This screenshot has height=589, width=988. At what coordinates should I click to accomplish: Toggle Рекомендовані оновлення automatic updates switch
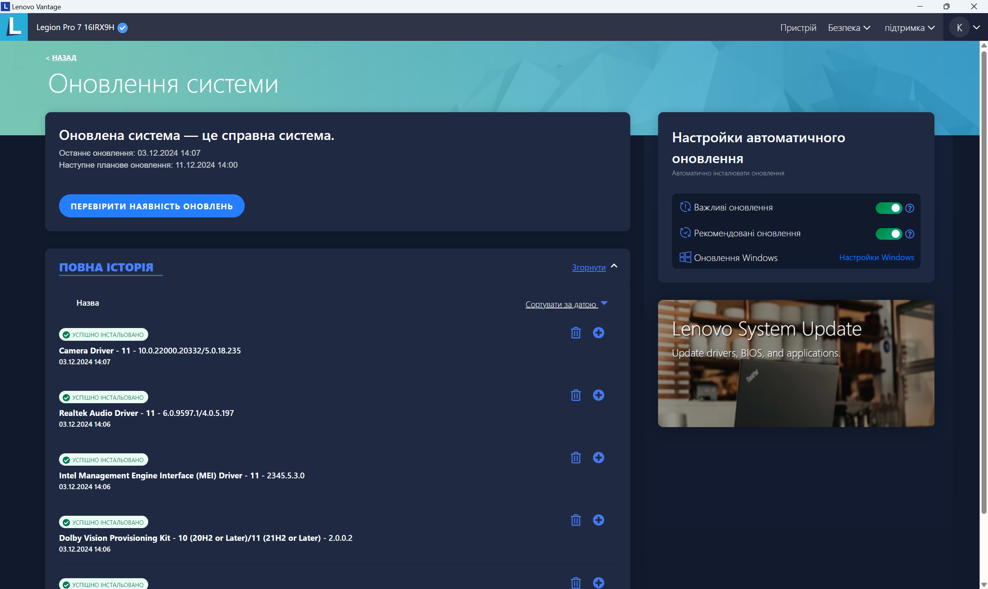889,234
